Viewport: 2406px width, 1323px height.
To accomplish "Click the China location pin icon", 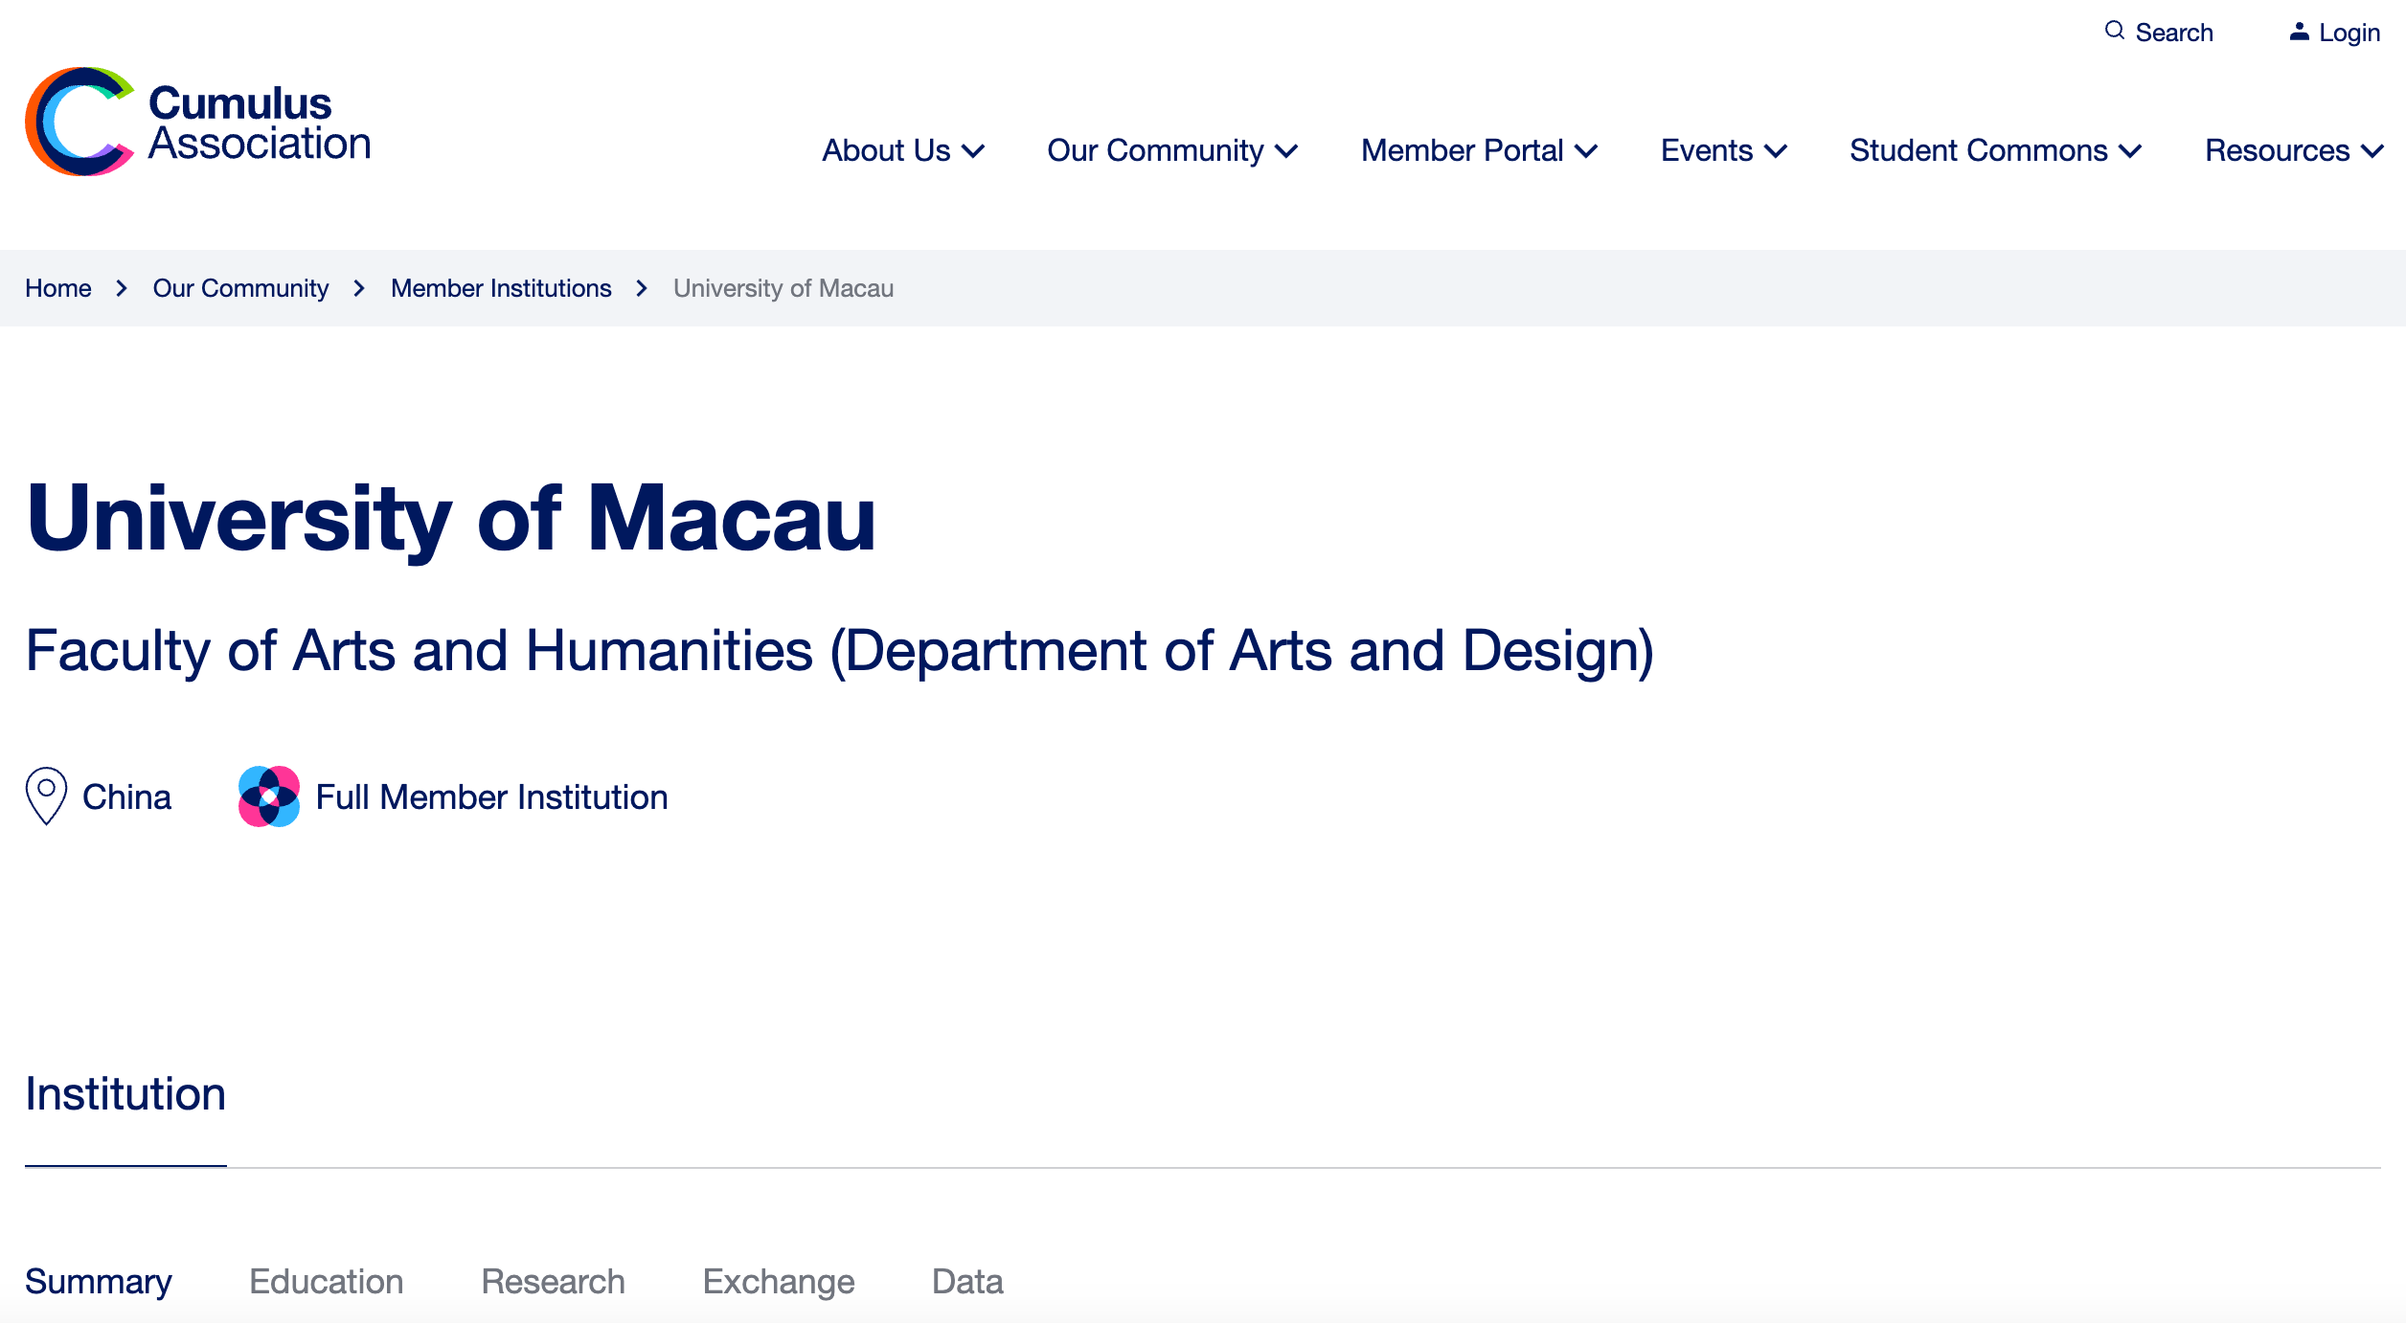I will click(x=46, y=796).
